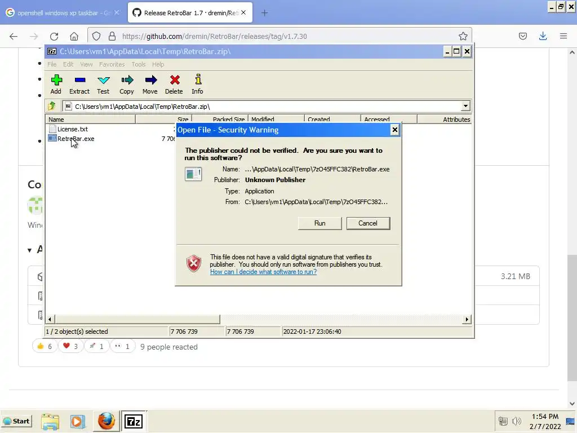Viewport: 577px width, 433px height.
Task: Open the View menu in 7-Zip
Action: coord(86,64)
